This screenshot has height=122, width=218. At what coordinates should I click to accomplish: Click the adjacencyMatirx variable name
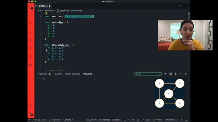60,45
